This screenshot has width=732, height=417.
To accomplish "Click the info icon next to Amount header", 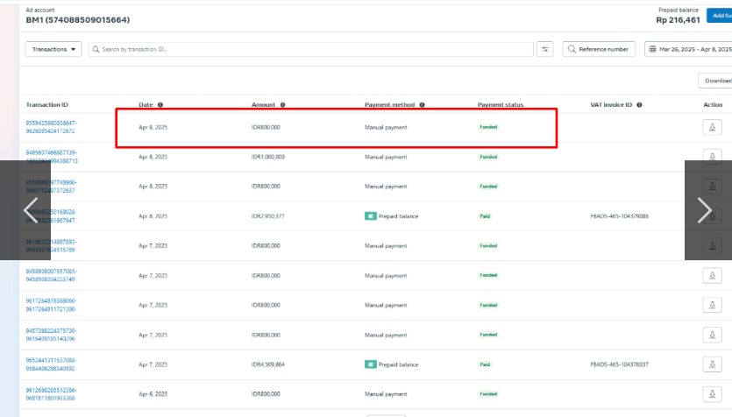I will (283, 105).
